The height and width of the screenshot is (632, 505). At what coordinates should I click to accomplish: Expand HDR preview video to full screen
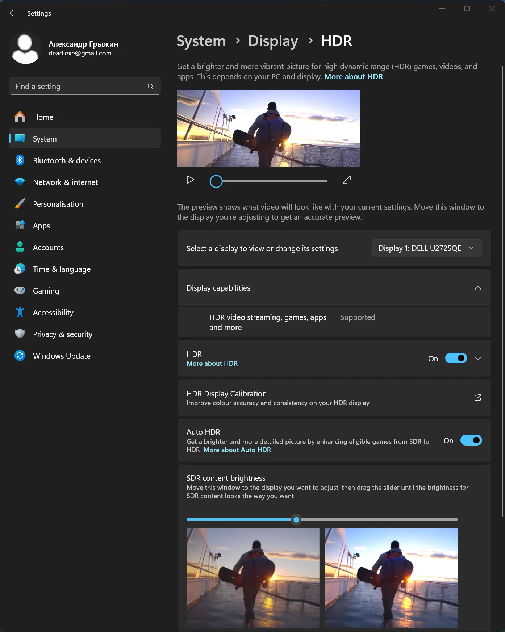point(346,180)
